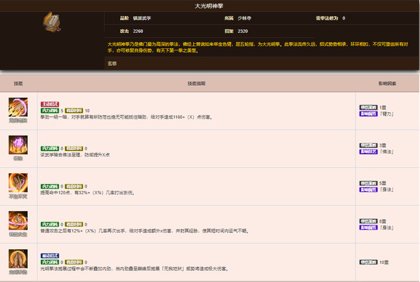
Task: Click the first skill icon in the list
Action: (17, 108)
